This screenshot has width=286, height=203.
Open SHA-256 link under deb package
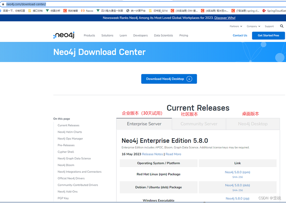[237, 190]
